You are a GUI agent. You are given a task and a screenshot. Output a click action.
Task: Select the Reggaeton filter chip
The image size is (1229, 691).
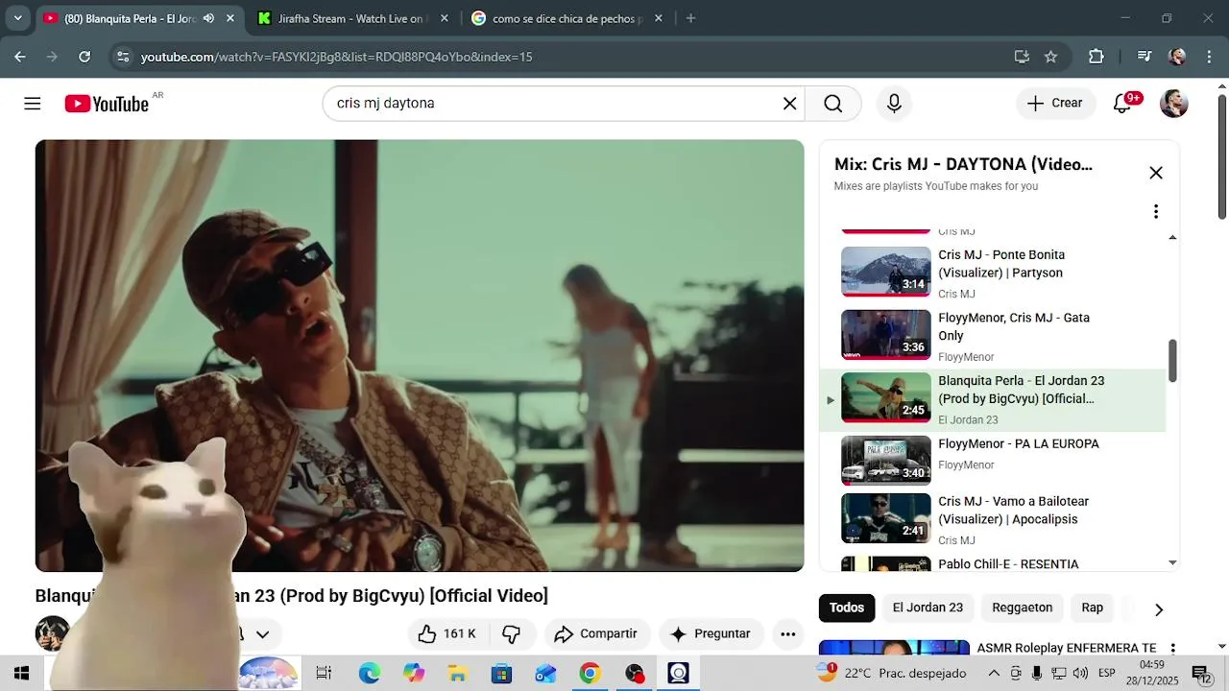click(x=1022, y=608)
